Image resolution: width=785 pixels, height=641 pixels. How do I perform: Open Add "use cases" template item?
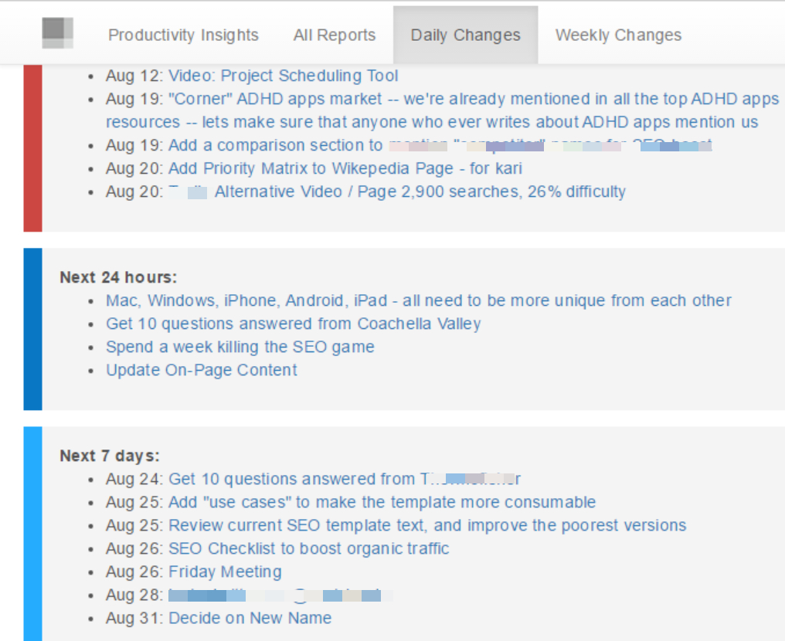382,503
